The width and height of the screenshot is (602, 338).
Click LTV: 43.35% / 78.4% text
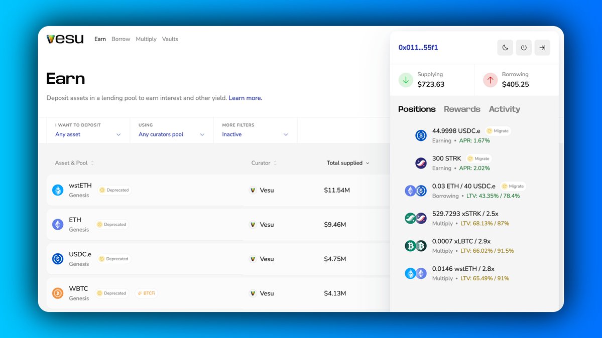(x=493, y=196)
